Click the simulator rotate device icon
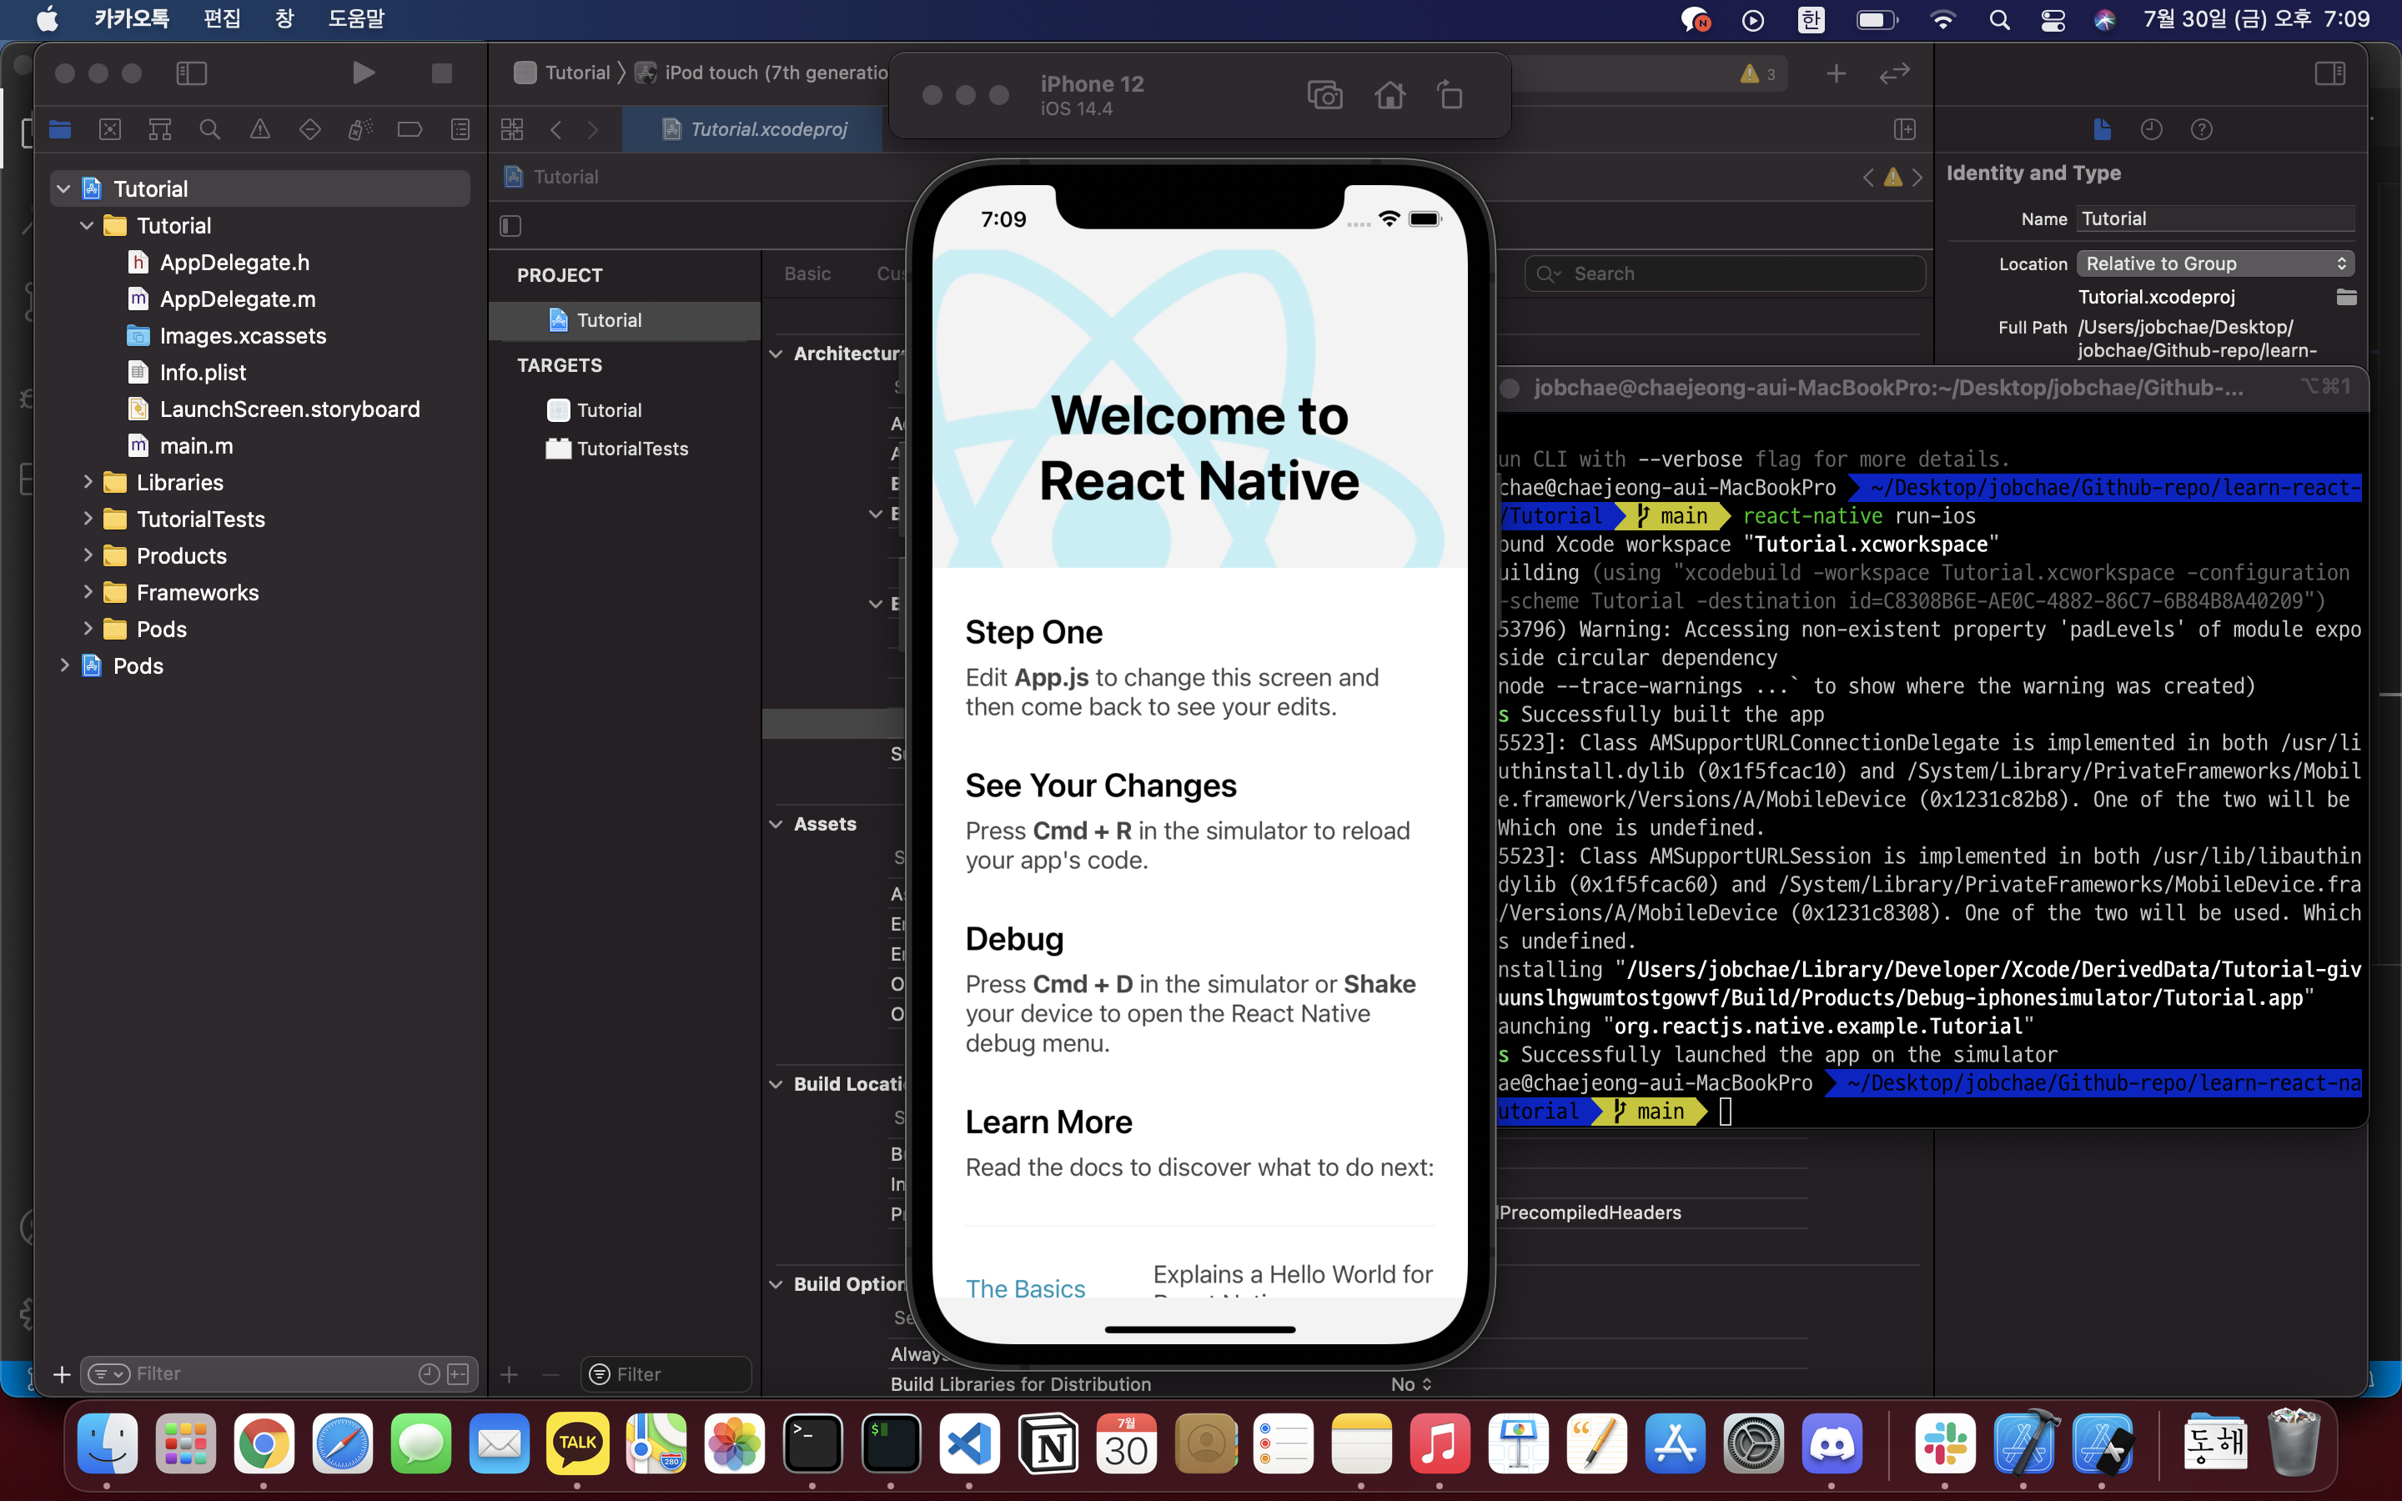The height and width of the screenshot is (1501, 2402). [1450, 95]
